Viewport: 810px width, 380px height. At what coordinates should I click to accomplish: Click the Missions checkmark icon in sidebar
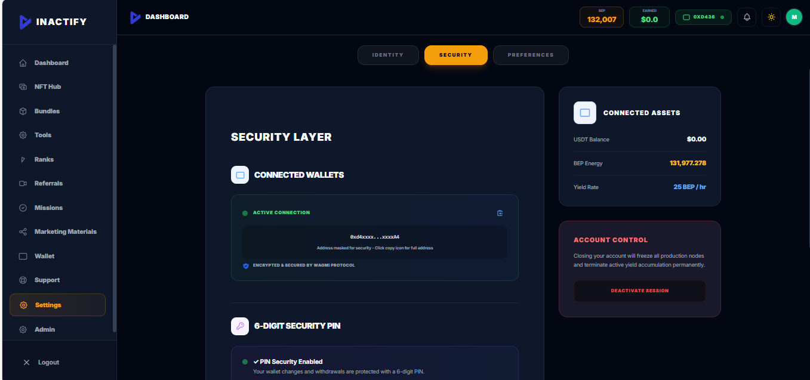click(x=23, y=208)
